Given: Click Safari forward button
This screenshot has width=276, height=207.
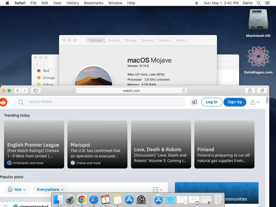Looking at the screenshot, I should (25, 91).
